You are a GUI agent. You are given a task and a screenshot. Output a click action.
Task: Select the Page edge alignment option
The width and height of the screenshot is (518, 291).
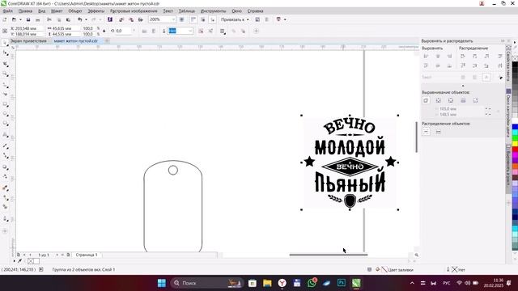point(439,100)
